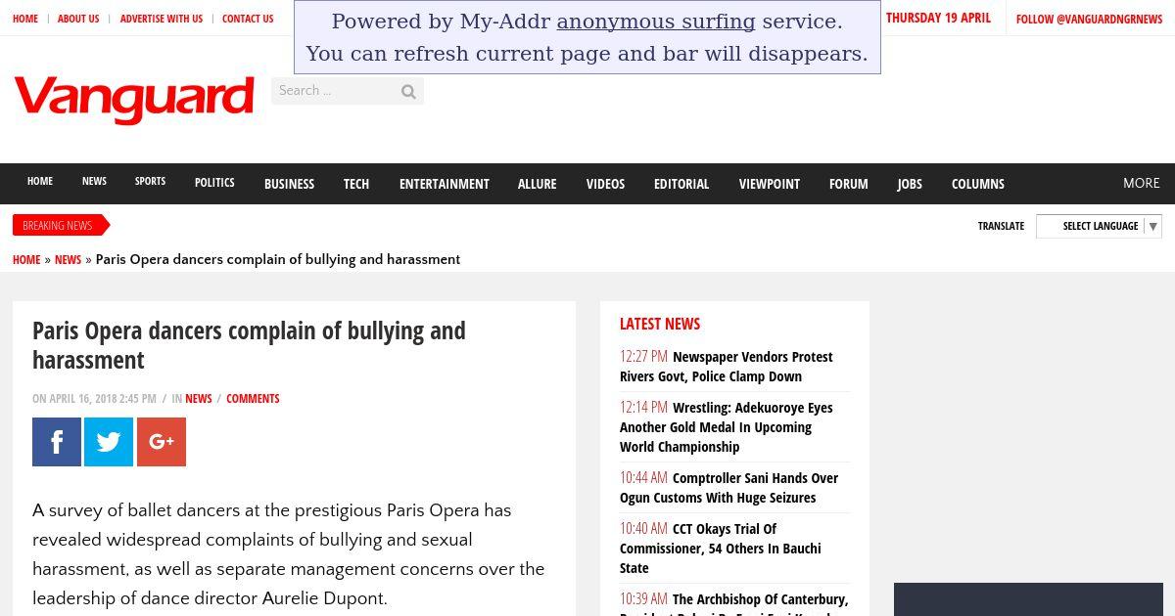This screenshot has height=616, width=1175.
Task: Open the Select Language dropdown
Action: point(1099,226)
